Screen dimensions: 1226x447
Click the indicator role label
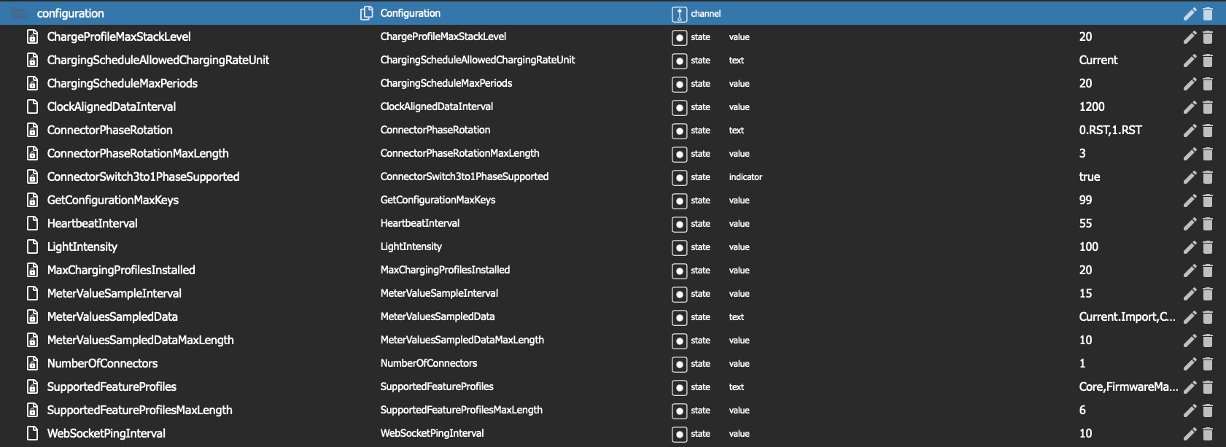(x=745, y=177)
